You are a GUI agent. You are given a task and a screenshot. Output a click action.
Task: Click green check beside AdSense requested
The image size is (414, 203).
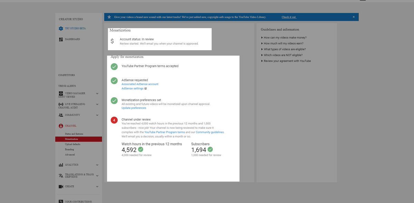[x=114, y=81]
